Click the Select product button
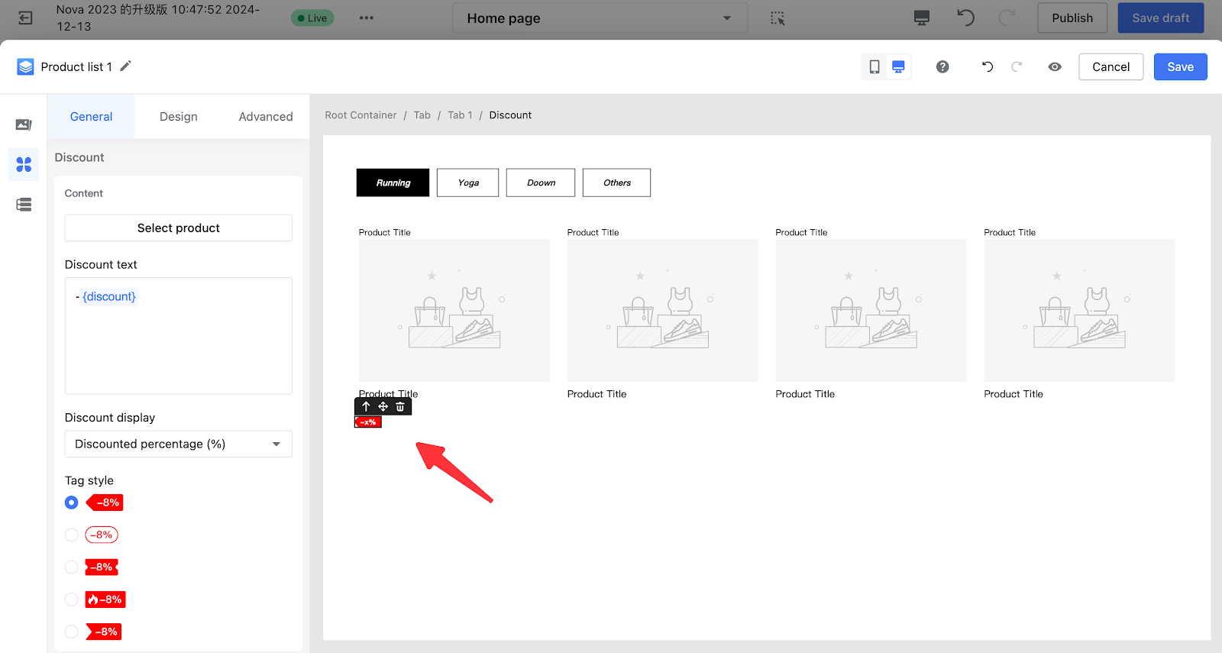 coord(178,228)
